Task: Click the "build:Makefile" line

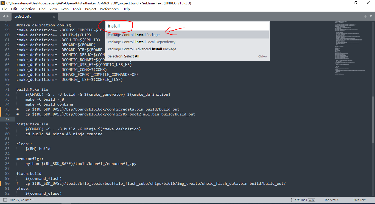Action: point(32,89)
